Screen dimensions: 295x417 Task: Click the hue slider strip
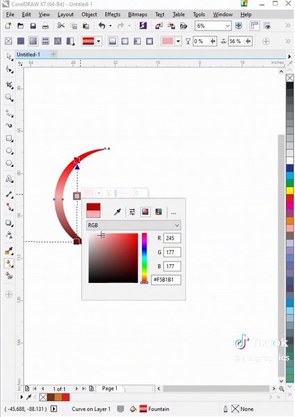coord(144,258)
